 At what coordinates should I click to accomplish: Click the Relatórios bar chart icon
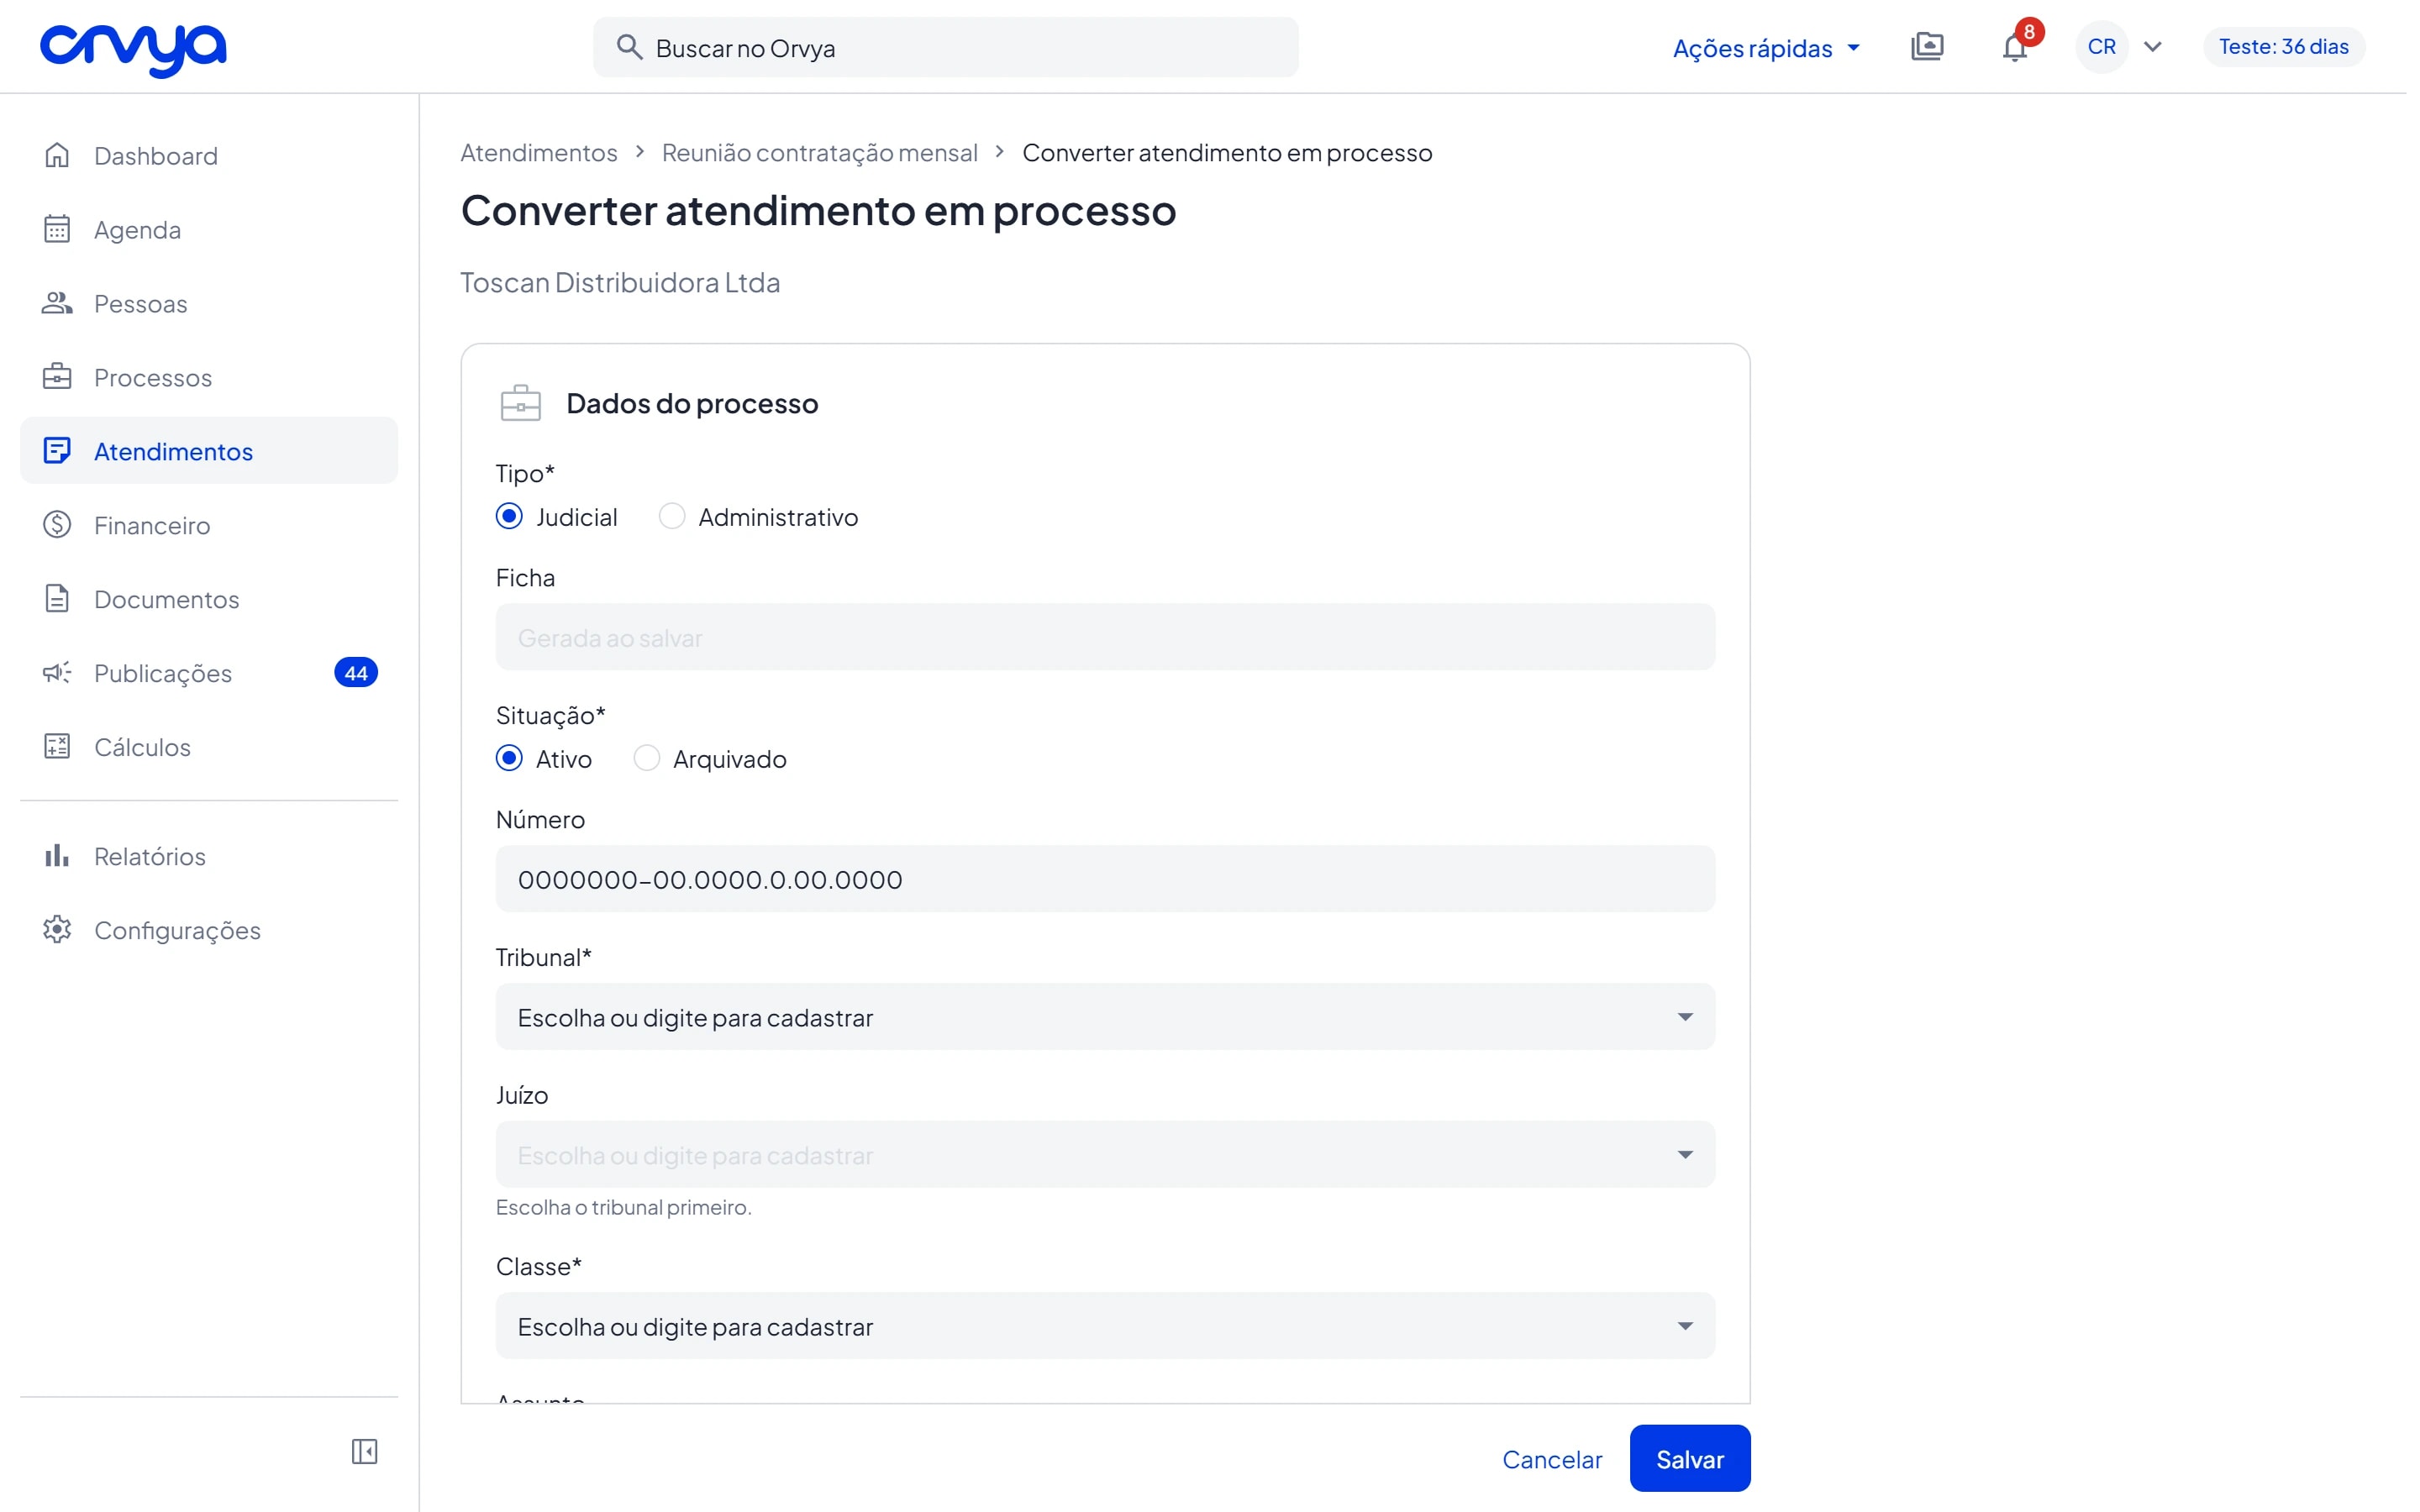coord(57,856)
